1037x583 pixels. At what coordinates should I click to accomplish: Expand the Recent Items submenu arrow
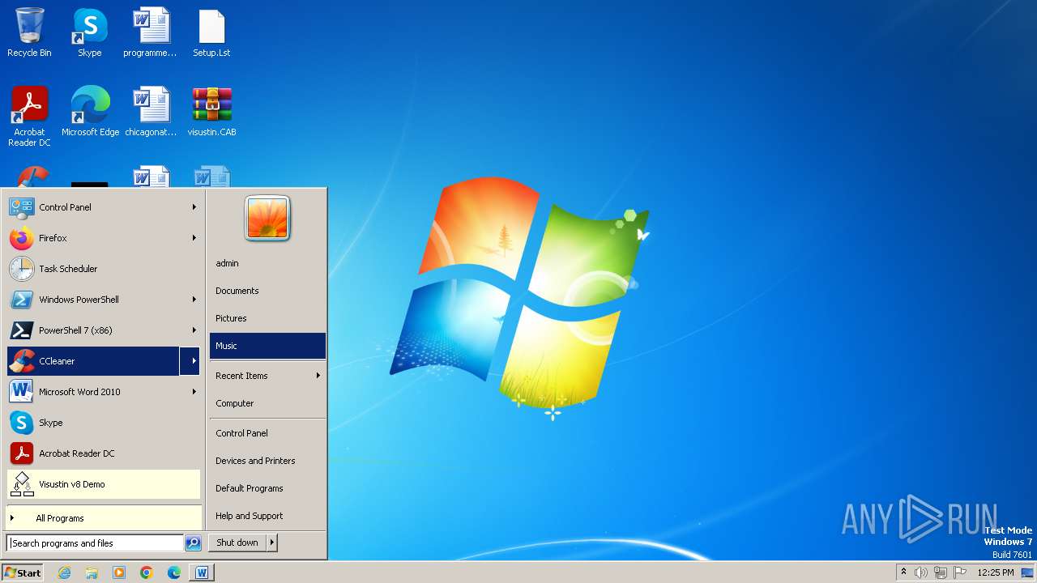tap(318, 376)
